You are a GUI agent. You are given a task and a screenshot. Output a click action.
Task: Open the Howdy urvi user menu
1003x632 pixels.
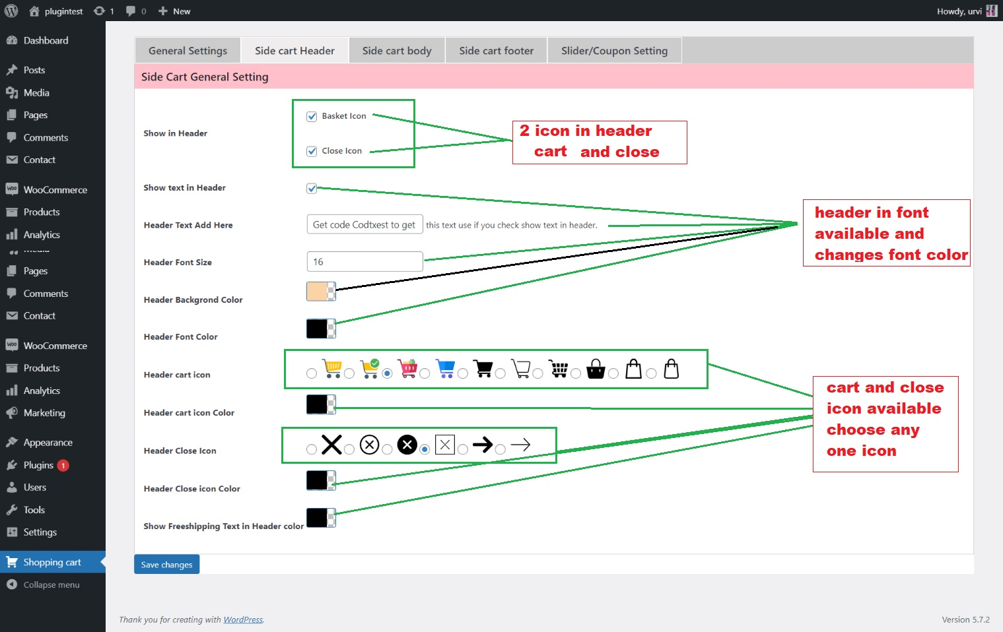(967, 11)
